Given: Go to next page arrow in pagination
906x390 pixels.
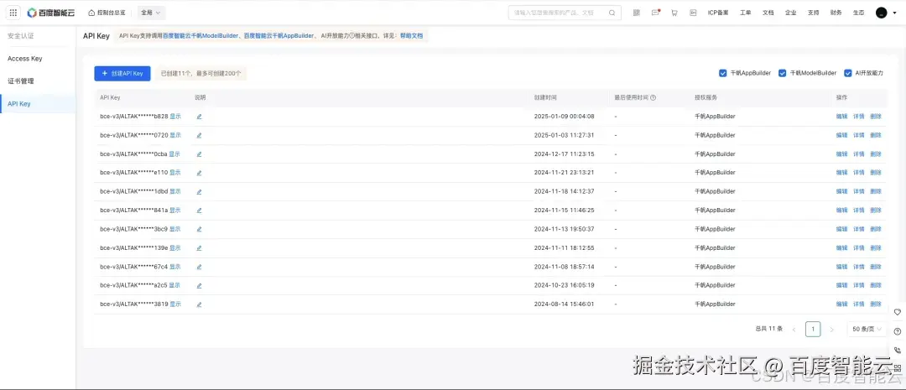Looking at the screenshot, I should coord(831,330).
